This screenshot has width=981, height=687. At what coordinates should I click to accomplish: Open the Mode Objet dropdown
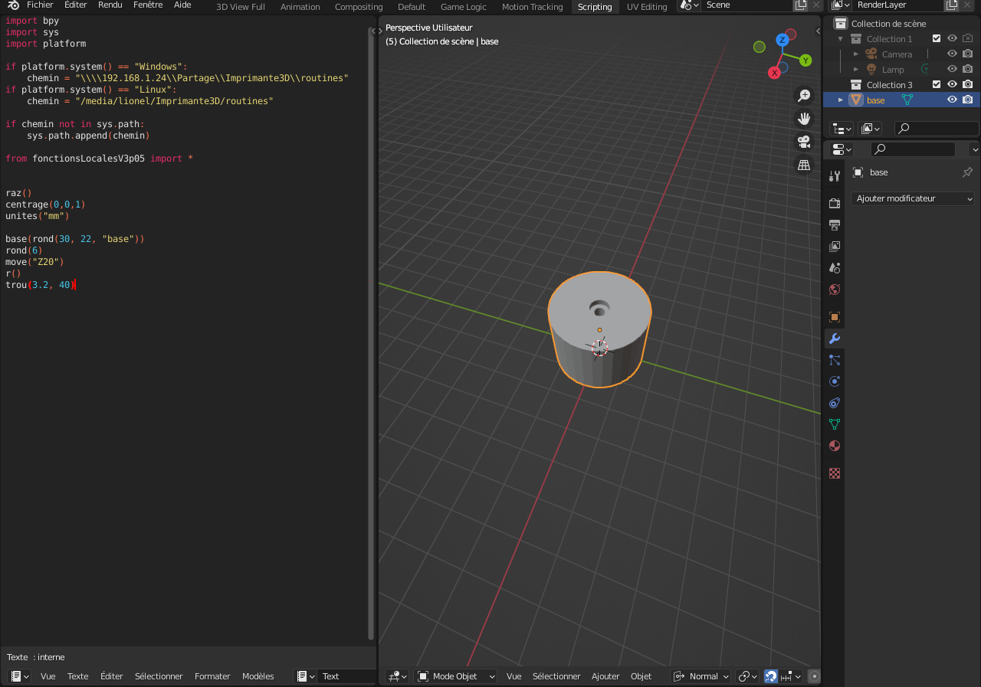coord(456,676)
